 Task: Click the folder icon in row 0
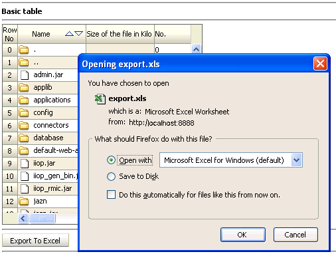pyautogui.click(x=24, y=50)
